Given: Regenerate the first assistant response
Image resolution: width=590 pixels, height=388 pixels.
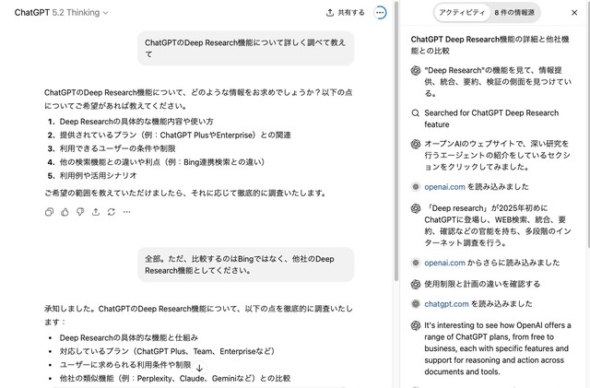Looking at the screenshot, I should point(112,212).
